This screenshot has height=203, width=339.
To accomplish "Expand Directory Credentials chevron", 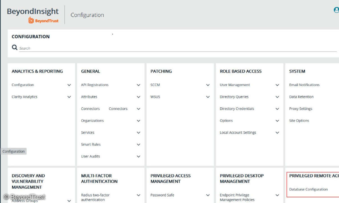I will (277, 109).
